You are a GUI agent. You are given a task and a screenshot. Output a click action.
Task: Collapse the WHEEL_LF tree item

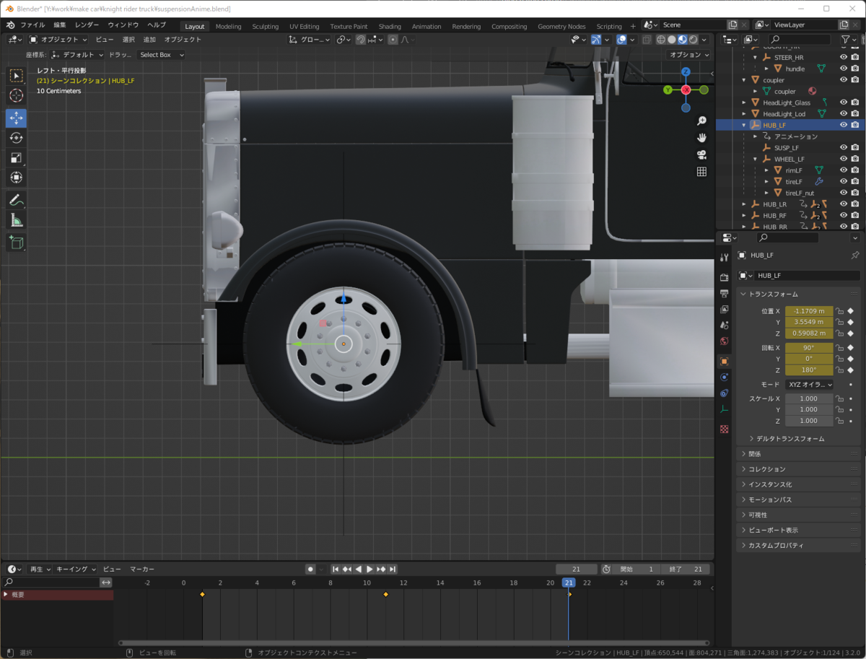click(756, 159)
